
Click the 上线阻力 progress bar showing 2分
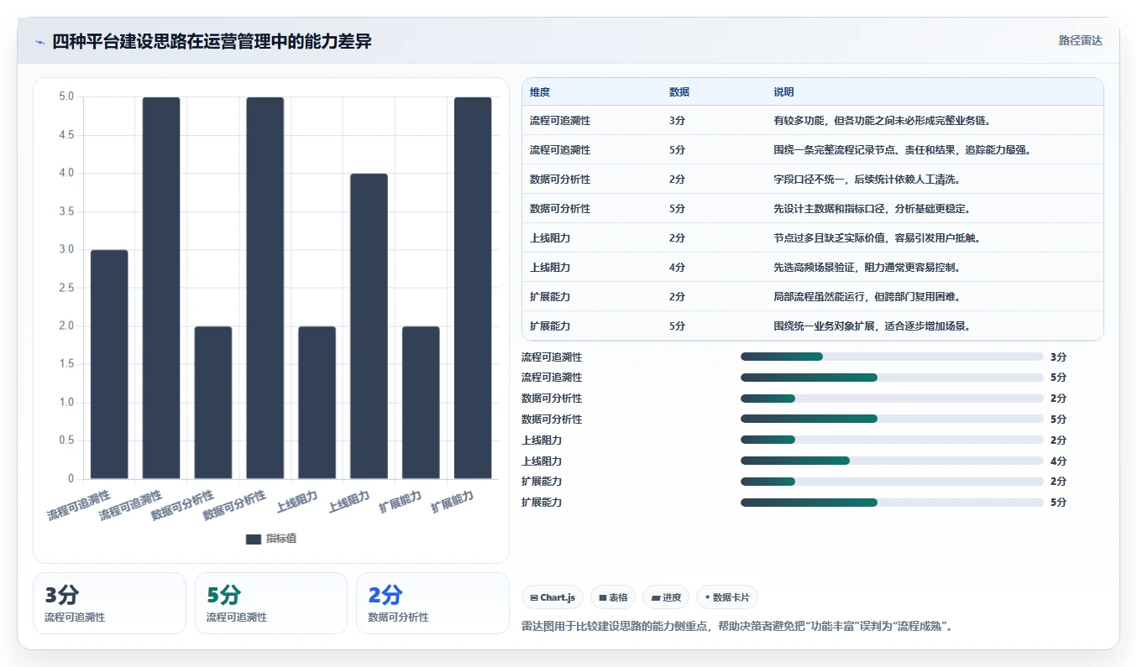[x=892, y=440]
